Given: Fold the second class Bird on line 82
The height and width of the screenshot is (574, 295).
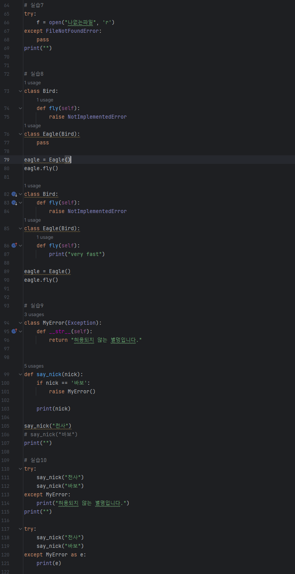Looking at the screenshot, I should point(20,194).
